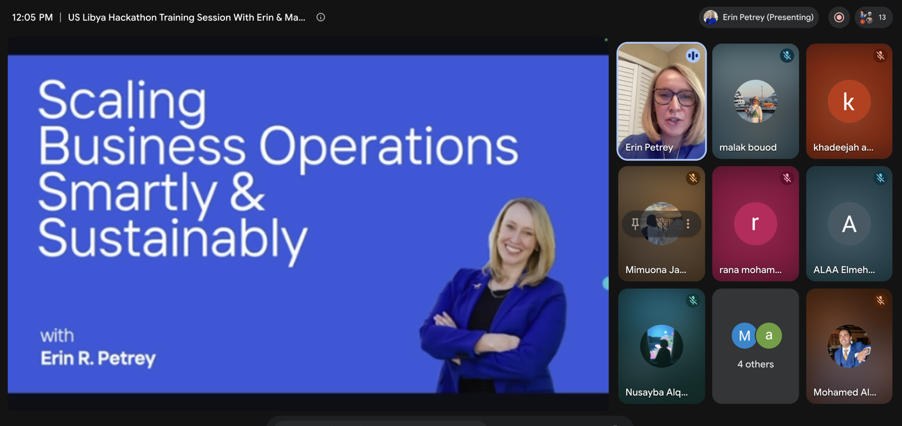Click the "Mimuona Ja..." name label
Screen dimensions: 902x426
coord(656,270)
